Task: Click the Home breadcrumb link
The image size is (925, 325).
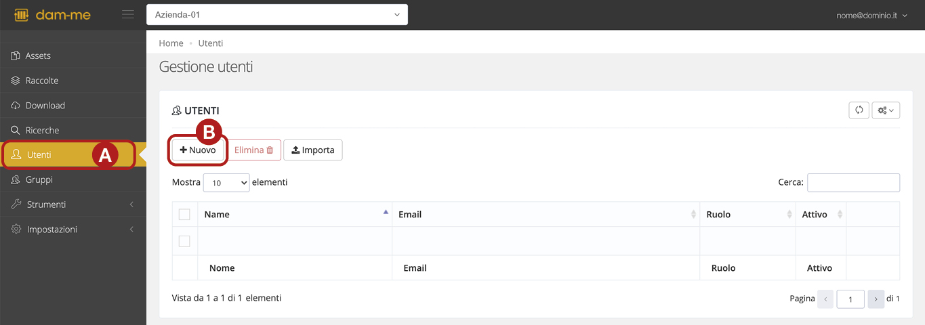Action: pos(171,43)
